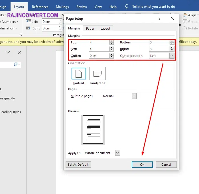
Task: Switch to the Layout tab in Page Setup
Action: [105, 29]
